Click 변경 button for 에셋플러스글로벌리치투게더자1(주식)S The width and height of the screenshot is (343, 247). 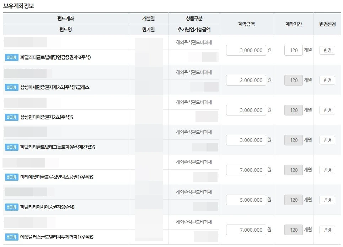point(327,230)
